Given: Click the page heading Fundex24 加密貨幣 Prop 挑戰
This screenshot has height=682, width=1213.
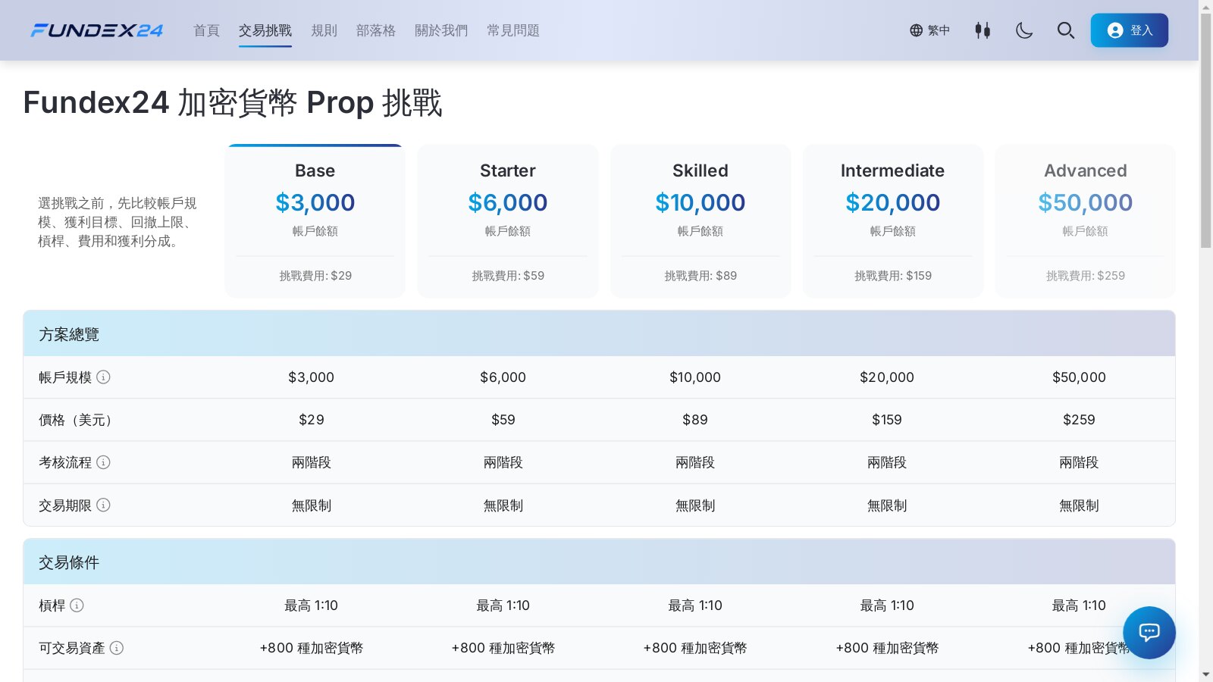Looking at the screenshot, I should 233,102.
